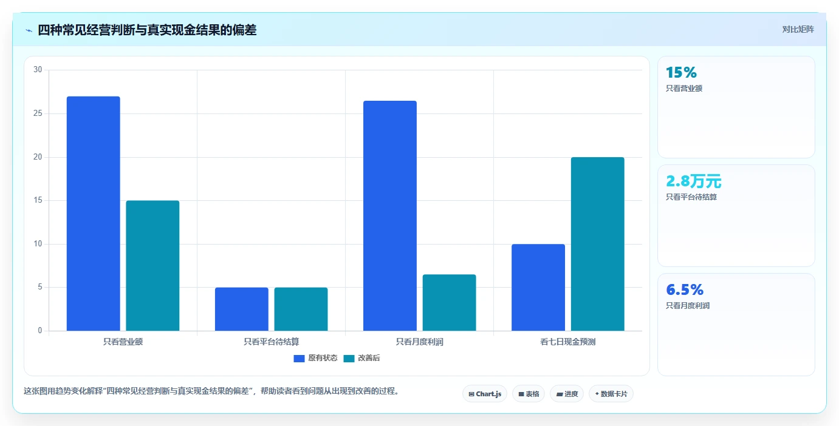Toggle the 改善后 legend item

361,358
